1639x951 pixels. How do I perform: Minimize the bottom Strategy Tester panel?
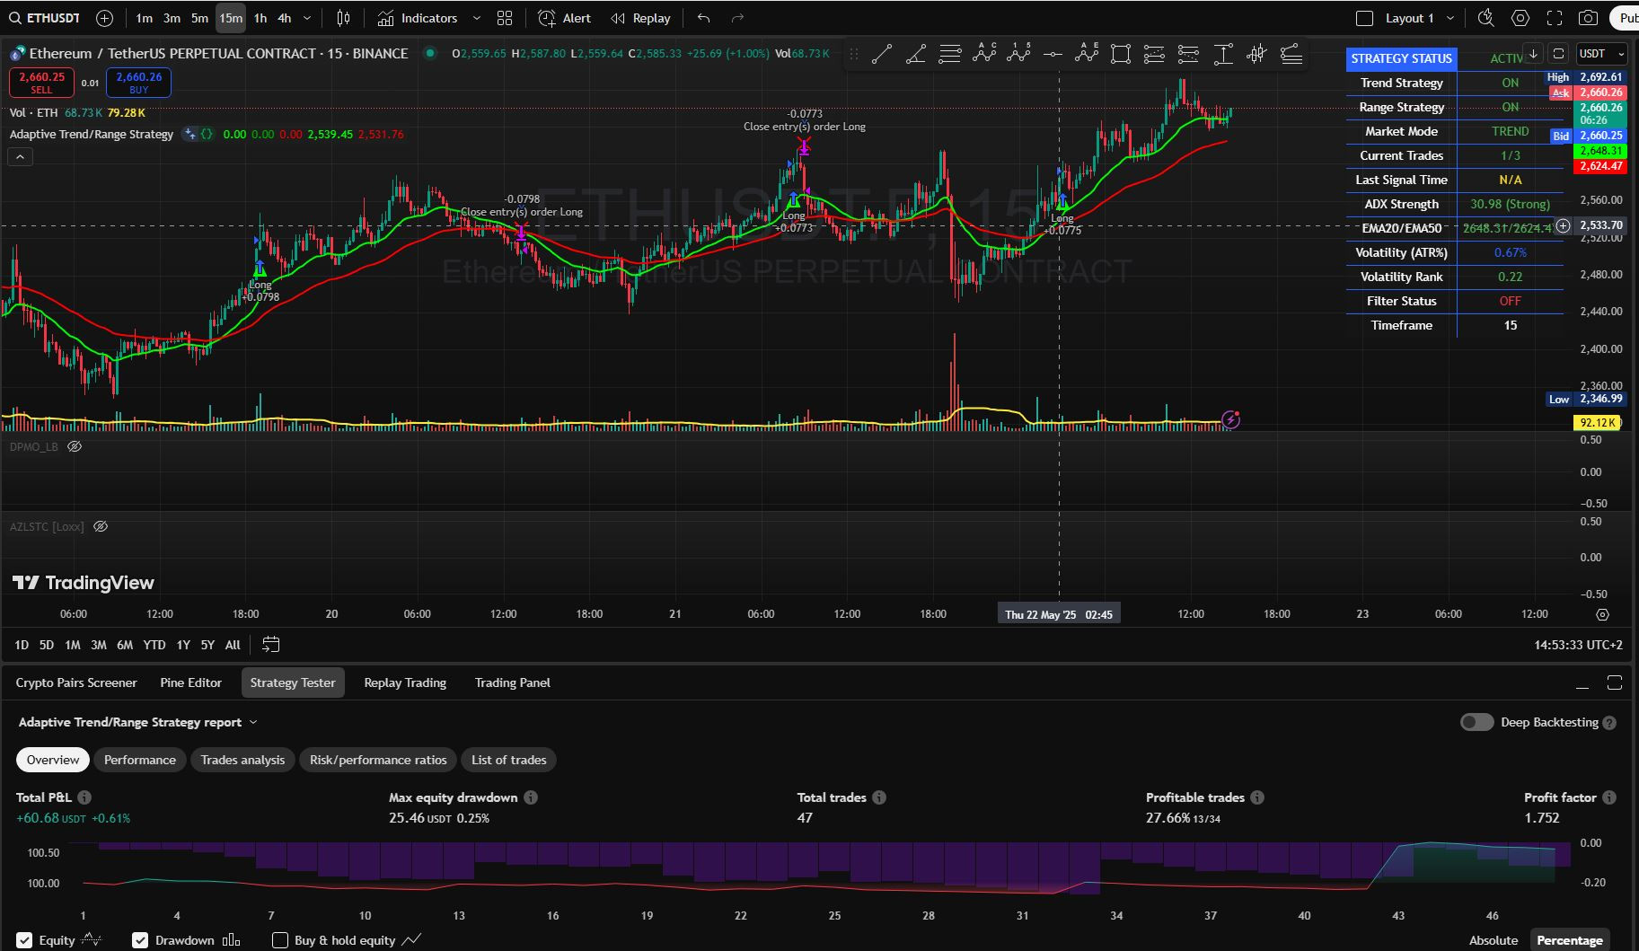tap(1582, 683)
